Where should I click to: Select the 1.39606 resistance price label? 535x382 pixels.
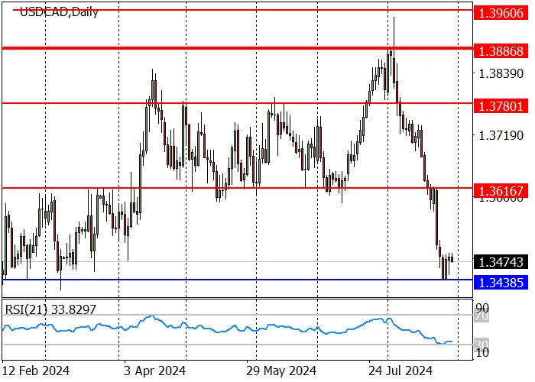coord(501,13)
